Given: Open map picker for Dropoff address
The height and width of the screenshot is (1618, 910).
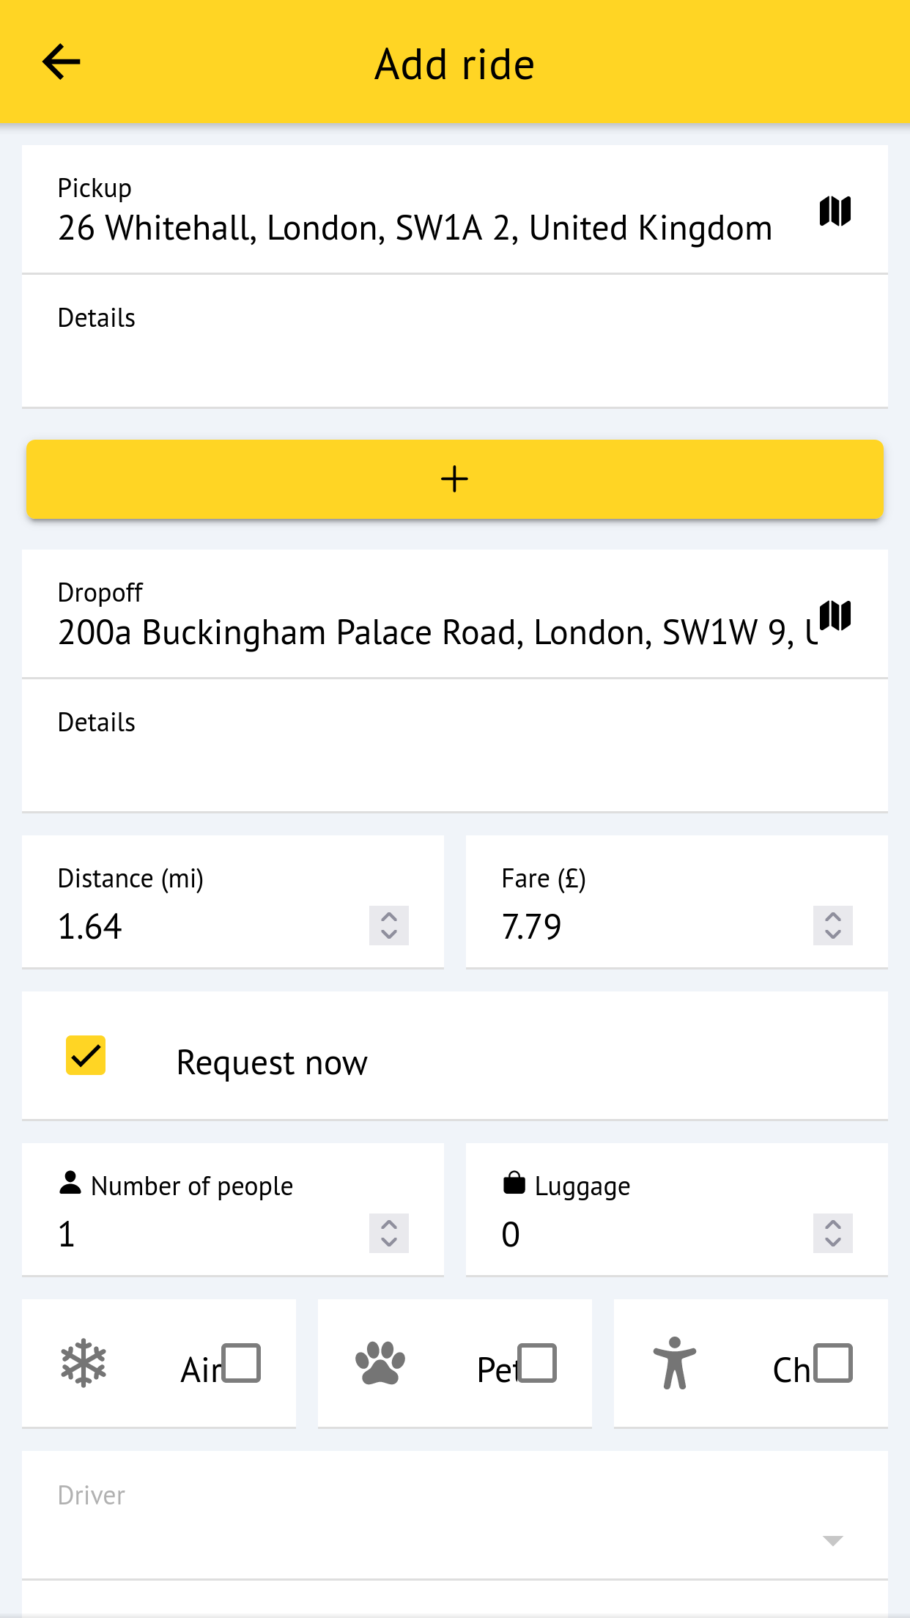Looking at the screenshot, I should [x=835, y=616].
